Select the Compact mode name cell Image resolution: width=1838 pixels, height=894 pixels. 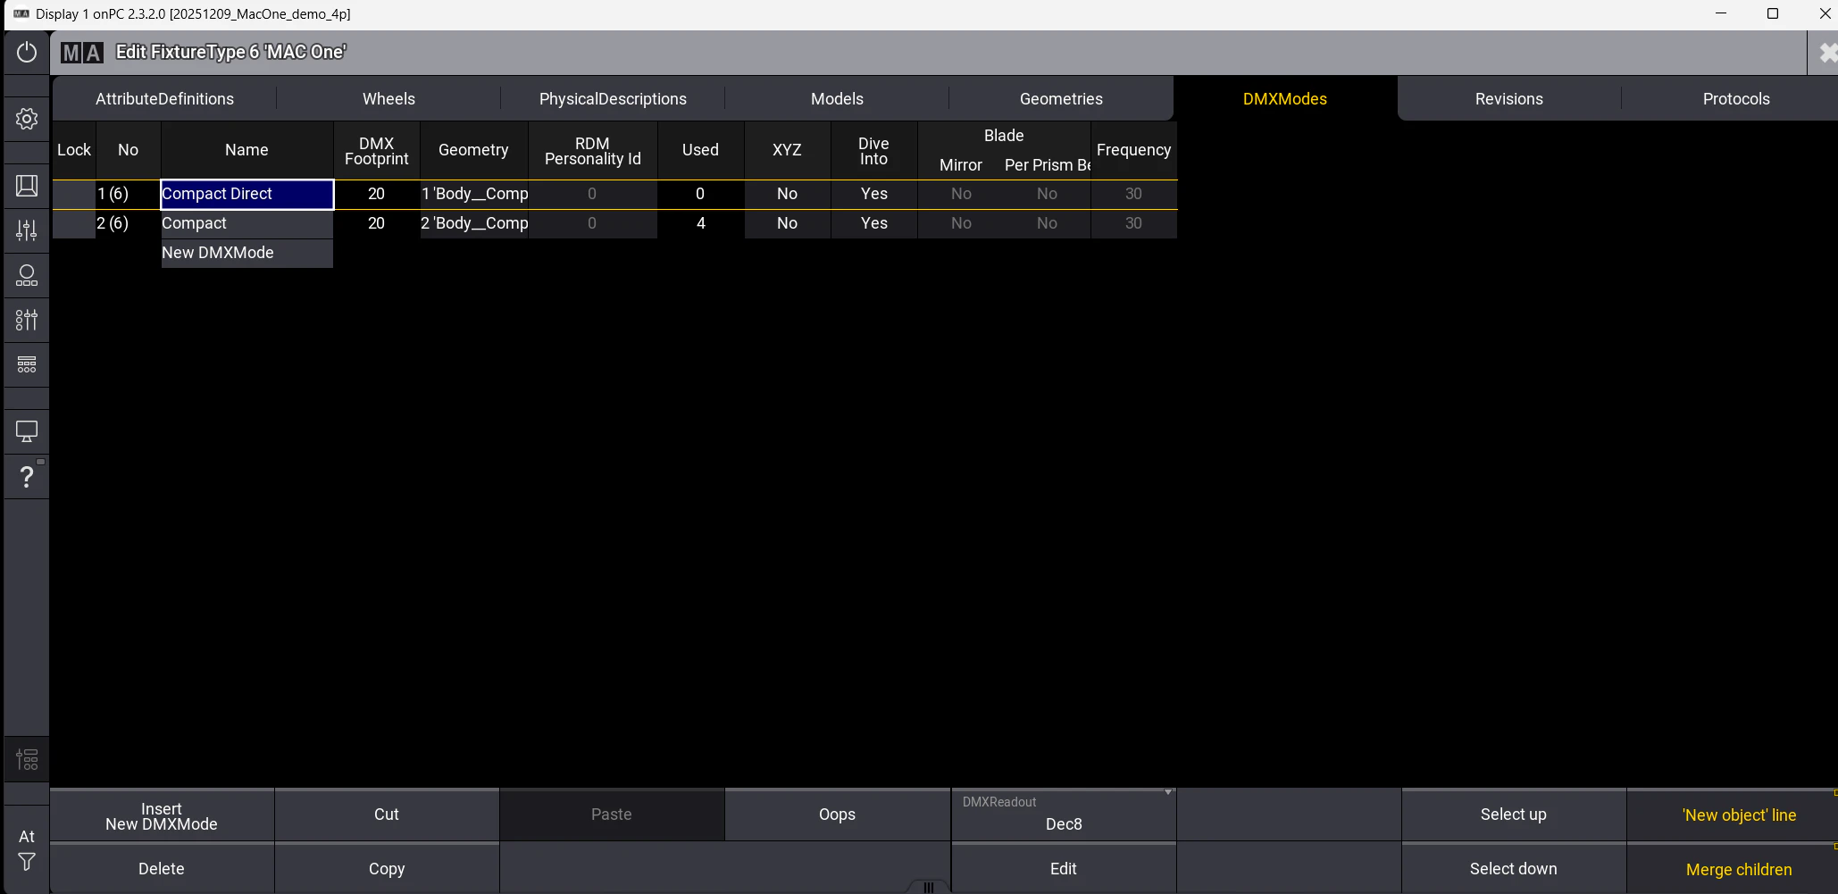coord(246,223)
